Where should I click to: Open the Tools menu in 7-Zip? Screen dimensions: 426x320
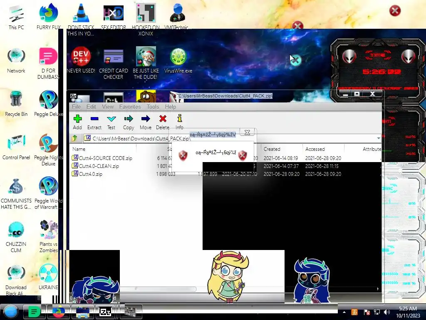tap(153, 107)
